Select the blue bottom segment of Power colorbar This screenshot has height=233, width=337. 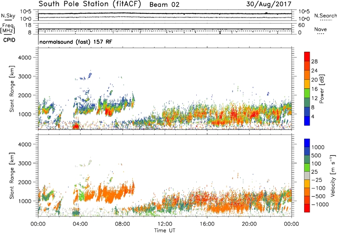[x=307, y=121]
